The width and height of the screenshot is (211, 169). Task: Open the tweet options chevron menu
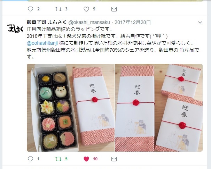point(200,23)
